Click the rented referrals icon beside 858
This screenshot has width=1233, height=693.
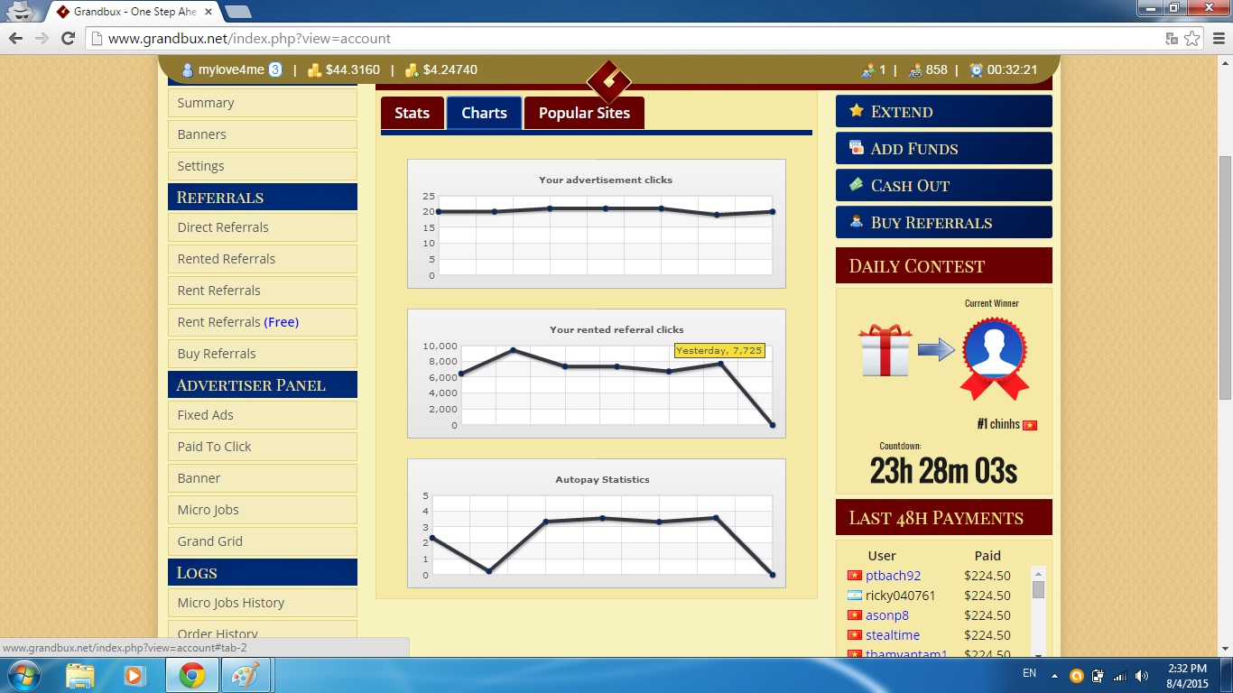click(x=915, y=70)
